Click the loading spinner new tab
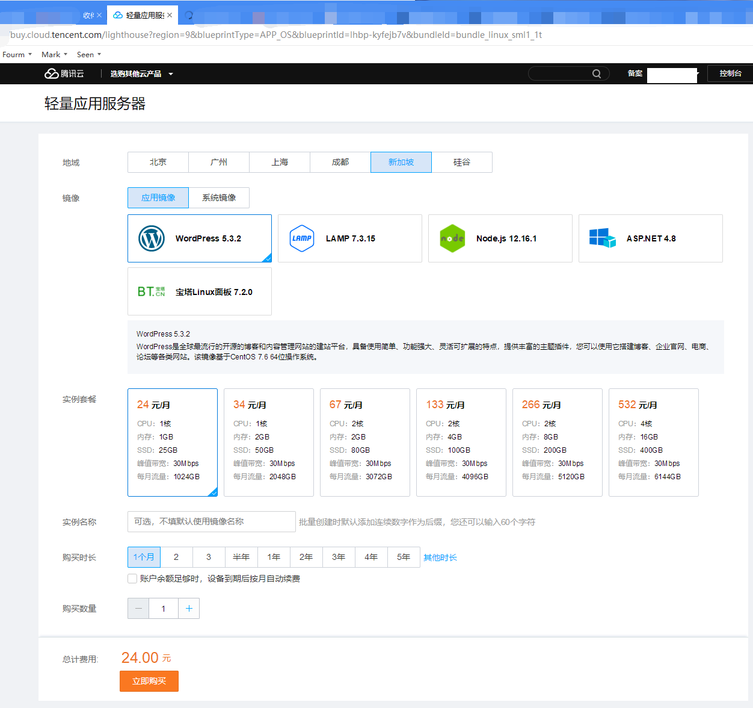The width and height of the screenshot is (753, 708). click(x=189, y=15)
